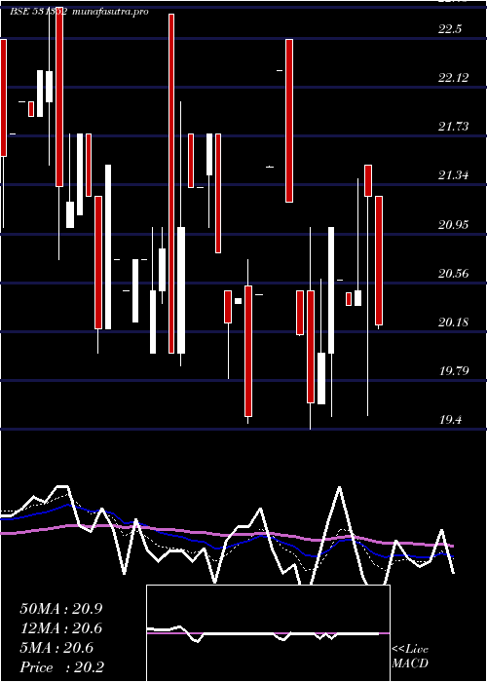
Task: Click the 12MA : 20.6 reading
Action: (x=61, y=628)
